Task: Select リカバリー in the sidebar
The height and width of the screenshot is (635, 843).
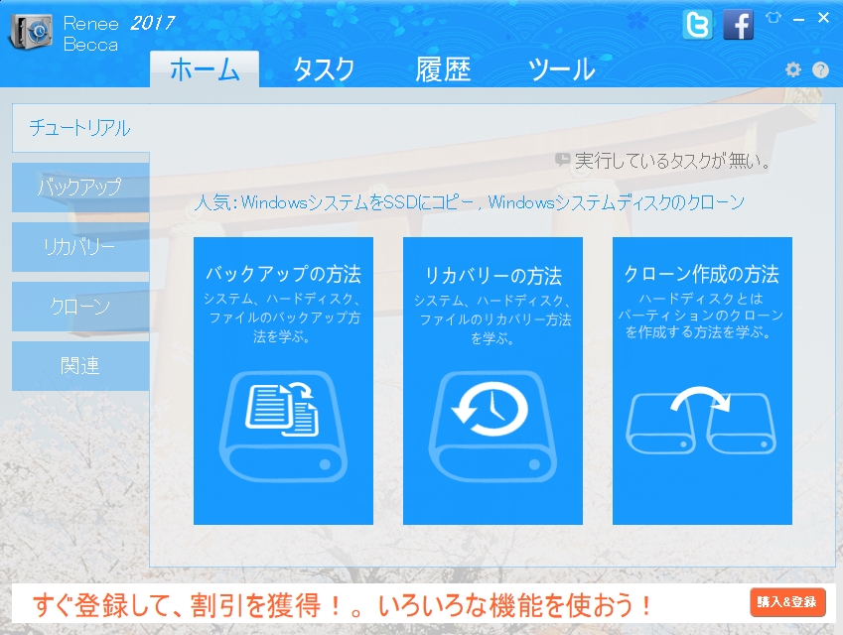Action: pos(80,247)
